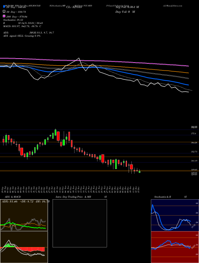Click the 'Avg Vol: 0.361 M' text
The image size is (199, 263).
pos(127,7)
